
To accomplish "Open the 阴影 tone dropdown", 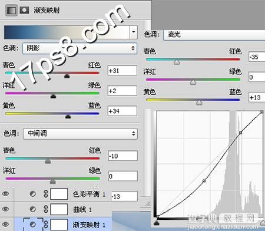I will pos(79,48).
